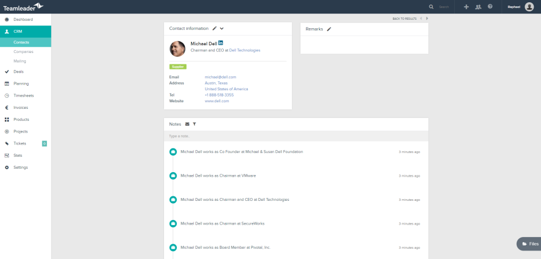Open the Files panel
Screen dimensions: 541x259
(530, 244)
